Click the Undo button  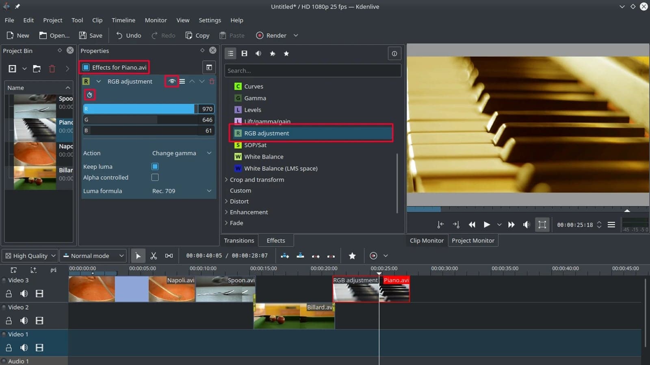[x=128, y=36]
